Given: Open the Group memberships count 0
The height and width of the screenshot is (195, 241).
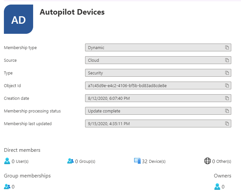Looking at the screenshot, I should click(x=13, y=187).
